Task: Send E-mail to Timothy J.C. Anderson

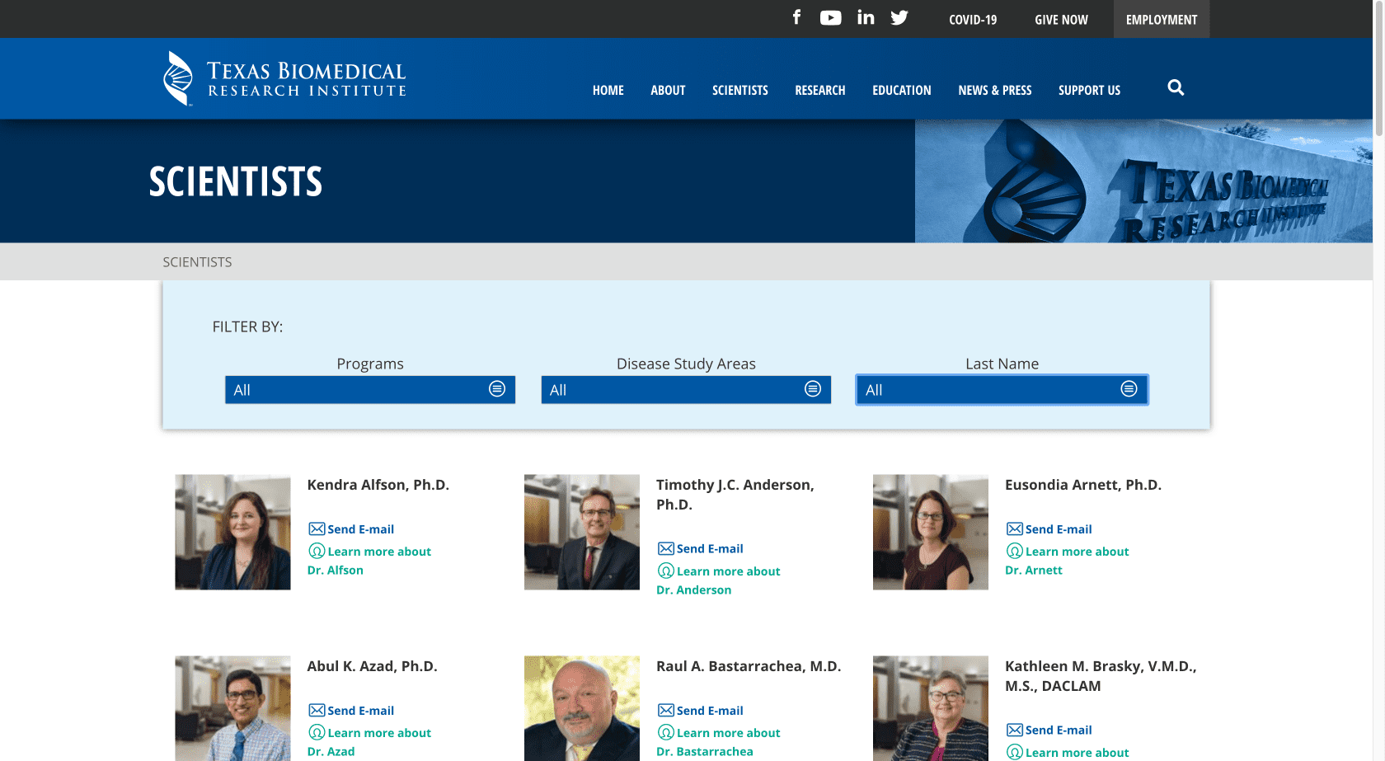Action: pyautogui.click(x=710, y=549)
